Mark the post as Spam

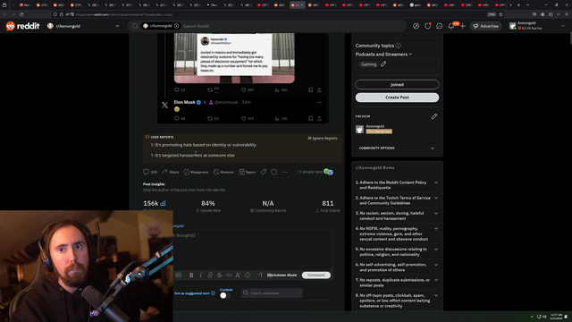[x=247, y=172]
